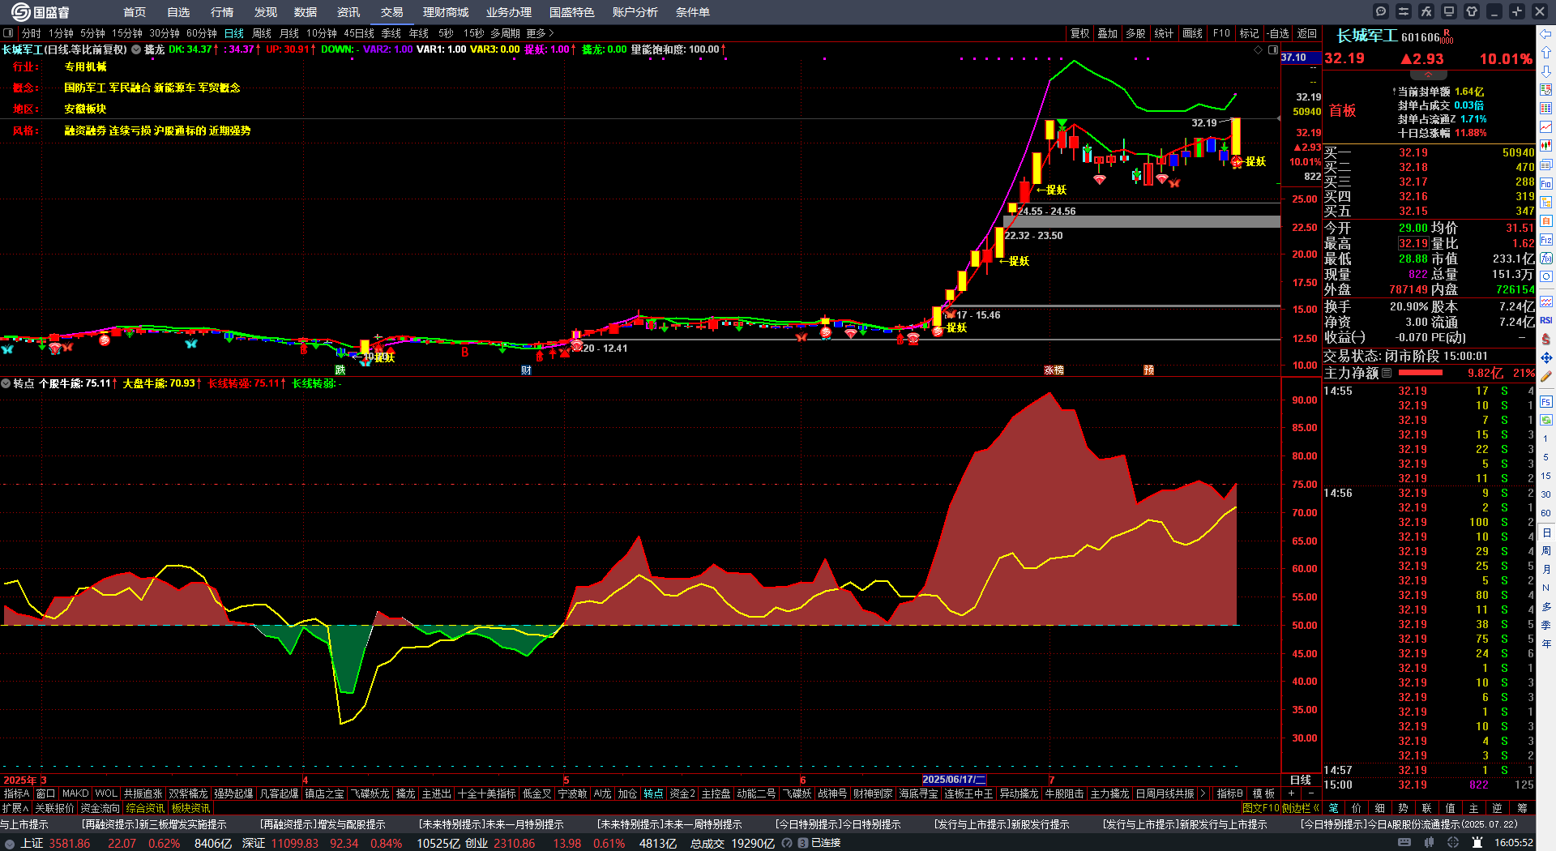Click the 2025/06/17 date marker on timeline

point(954,780)
